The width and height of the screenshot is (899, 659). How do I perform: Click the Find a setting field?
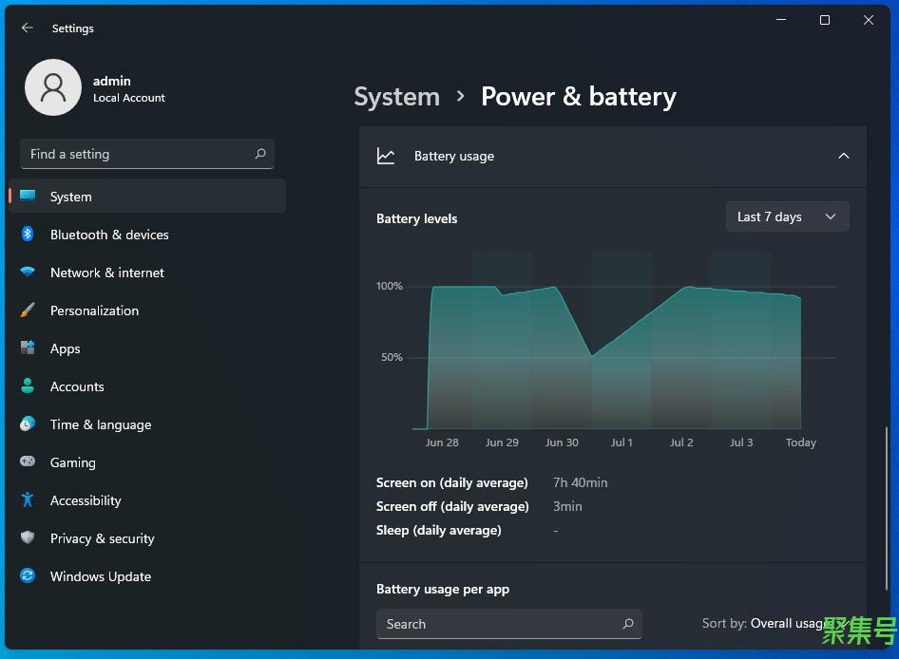pos(146,154)
